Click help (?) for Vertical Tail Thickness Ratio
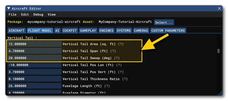The width and height of the screenshot is (228, 101). point(125,79)
